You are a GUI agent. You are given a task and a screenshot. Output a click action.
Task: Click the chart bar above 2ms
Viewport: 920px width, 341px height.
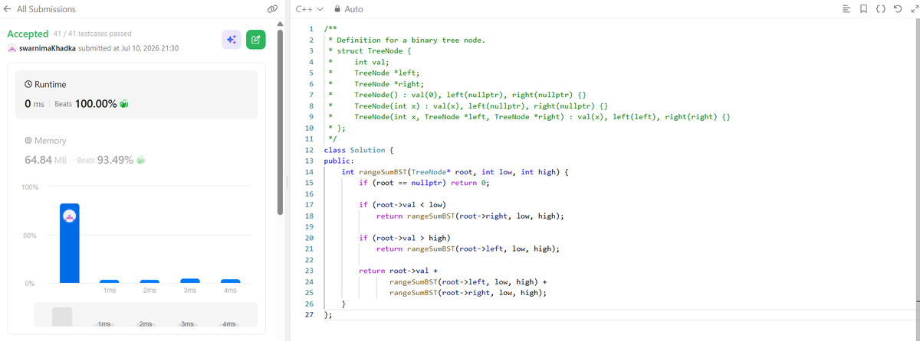click(x=149, y=281)
